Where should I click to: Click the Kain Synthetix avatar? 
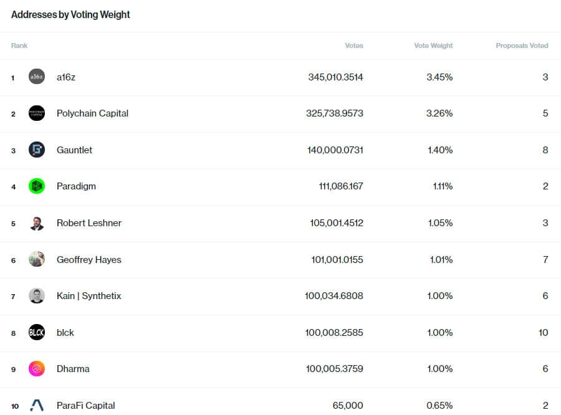coord(37,296)
